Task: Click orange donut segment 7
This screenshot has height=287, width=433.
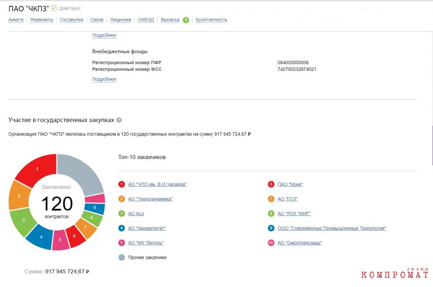Action: pos(85,227)
